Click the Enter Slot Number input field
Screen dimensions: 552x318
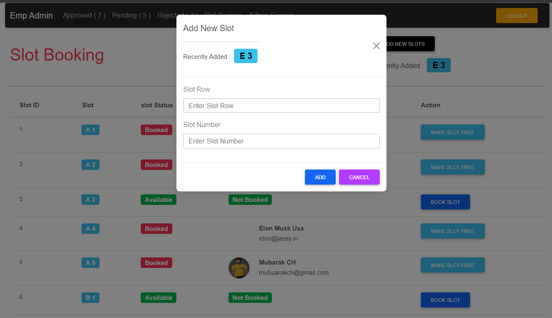tap(281, 141)
